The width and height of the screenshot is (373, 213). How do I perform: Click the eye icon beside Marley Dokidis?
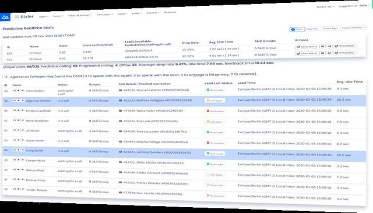click(121, 182)
